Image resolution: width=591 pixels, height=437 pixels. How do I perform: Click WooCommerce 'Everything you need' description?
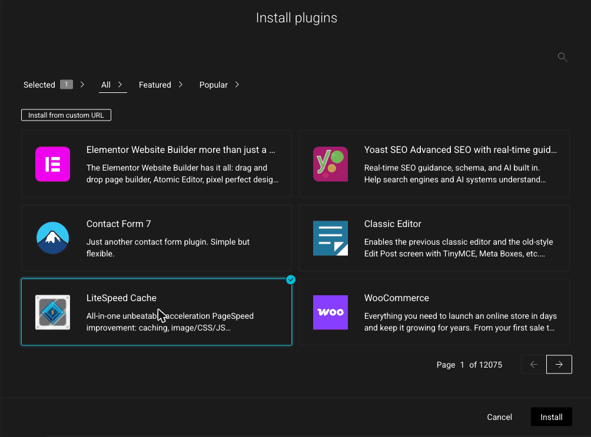pyautogui.click(x=460, y=322)
